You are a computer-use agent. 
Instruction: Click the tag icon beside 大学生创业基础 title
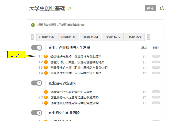click(69, 8)
